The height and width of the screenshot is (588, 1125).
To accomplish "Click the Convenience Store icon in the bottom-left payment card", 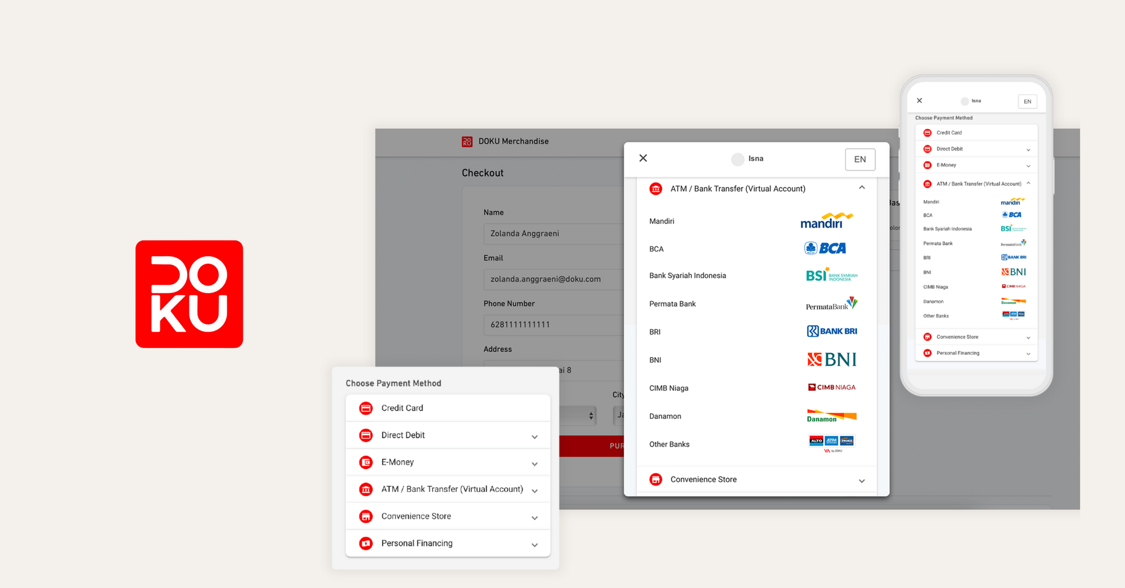I will click(x=366, y=516).
